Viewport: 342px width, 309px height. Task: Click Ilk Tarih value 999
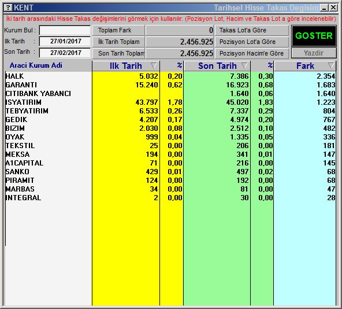[x=152, y=137]
